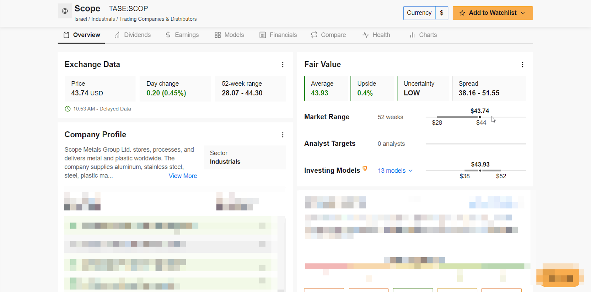Expand the 13 models dropdown
591x292 pixels.
[395, 171]
